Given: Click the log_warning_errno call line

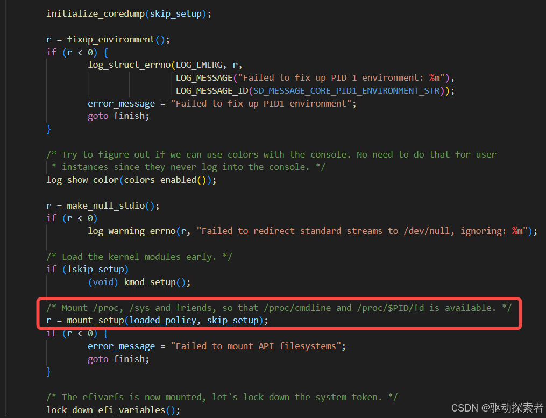Looking at the screenshot, I should (313, 231).
